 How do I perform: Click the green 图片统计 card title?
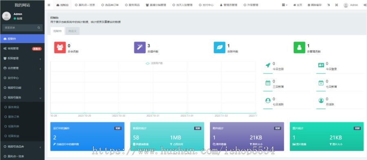click(x=298, y=128)
